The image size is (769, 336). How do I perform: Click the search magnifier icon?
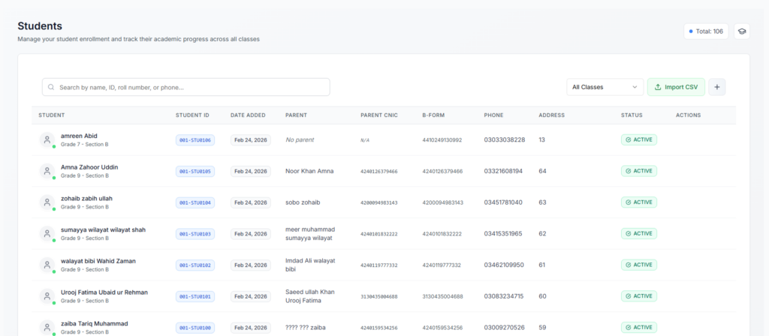click(x=51, y=87)
